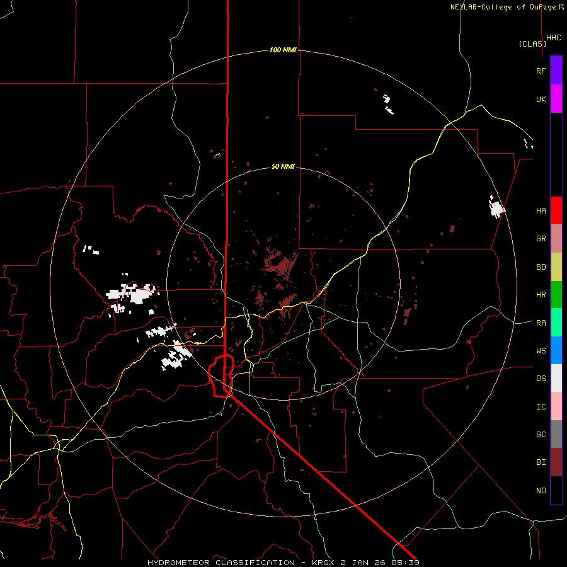Click the ND black legend block

(x=556, y=490)
